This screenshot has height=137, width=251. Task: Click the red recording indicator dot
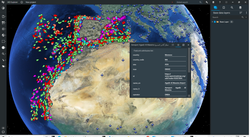(172, 2)
